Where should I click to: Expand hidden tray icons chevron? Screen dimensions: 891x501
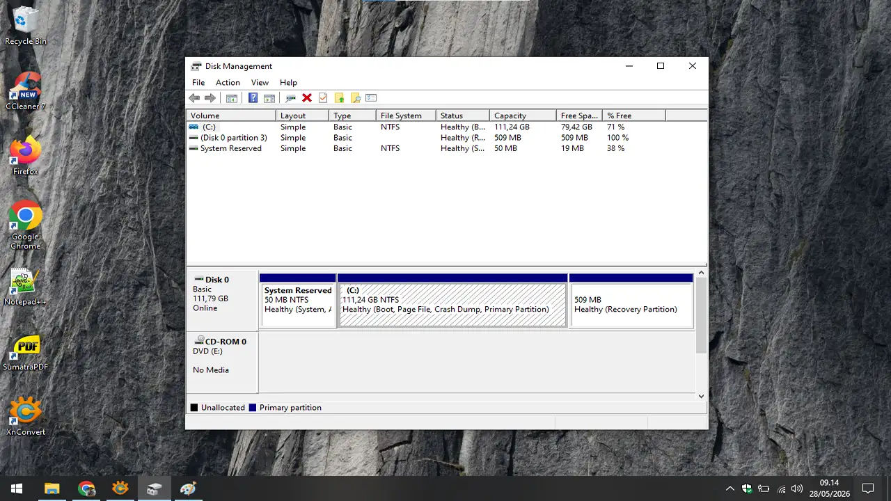click(x=730, y=488)
